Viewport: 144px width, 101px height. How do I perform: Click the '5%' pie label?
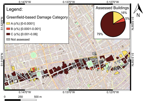click(x=127, y=19)
